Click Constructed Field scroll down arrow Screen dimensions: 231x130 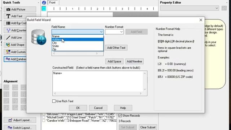[x=145, y=89]
